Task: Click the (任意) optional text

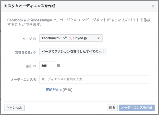Action: [67, 90]
